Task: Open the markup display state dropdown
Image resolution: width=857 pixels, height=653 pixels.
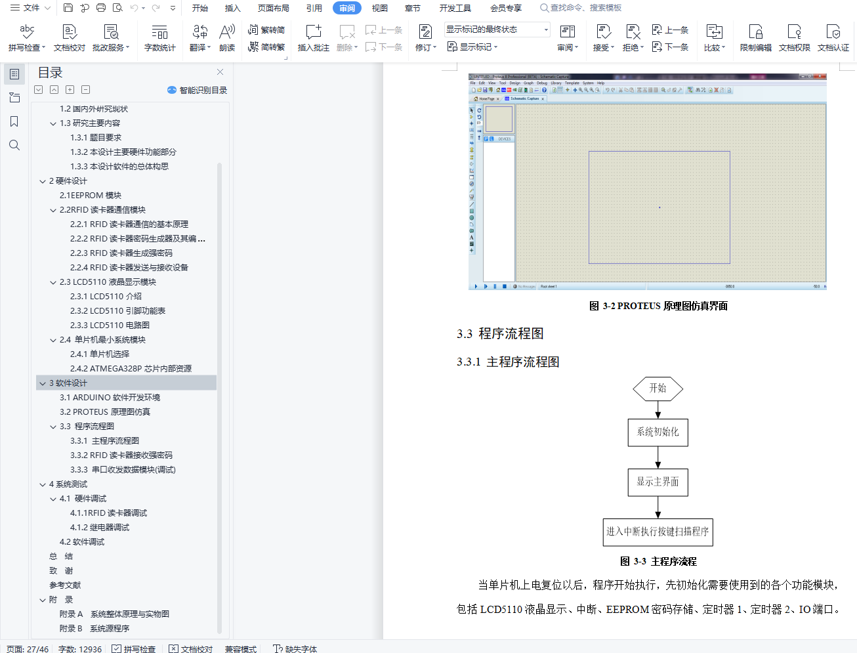Action: [497, 30]
